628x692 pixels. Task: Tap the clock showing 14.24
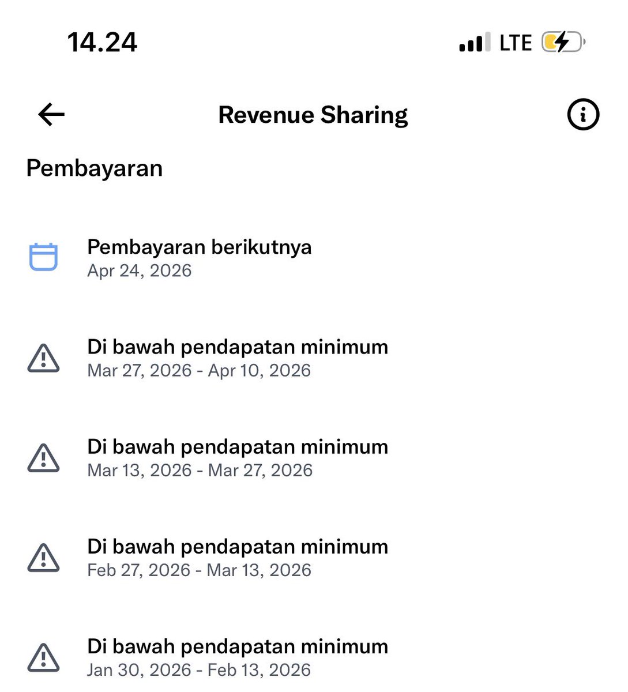[101, 42]
